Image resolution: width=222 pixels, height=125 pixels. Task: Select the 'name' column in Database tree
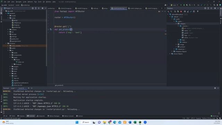coord(186,31)
